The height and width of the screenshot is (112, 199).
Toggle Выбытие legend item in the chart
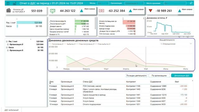pyautogui.click(x=69, y=44)
